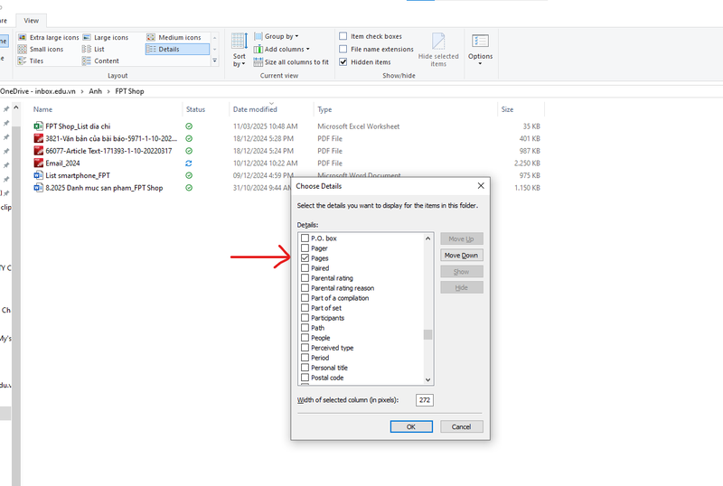723x486 pixels.
Task: Confirm Choose Details with OK
Action: click(411, 426)
